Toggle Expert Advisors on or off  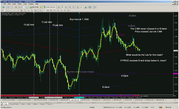coord(50,7)
